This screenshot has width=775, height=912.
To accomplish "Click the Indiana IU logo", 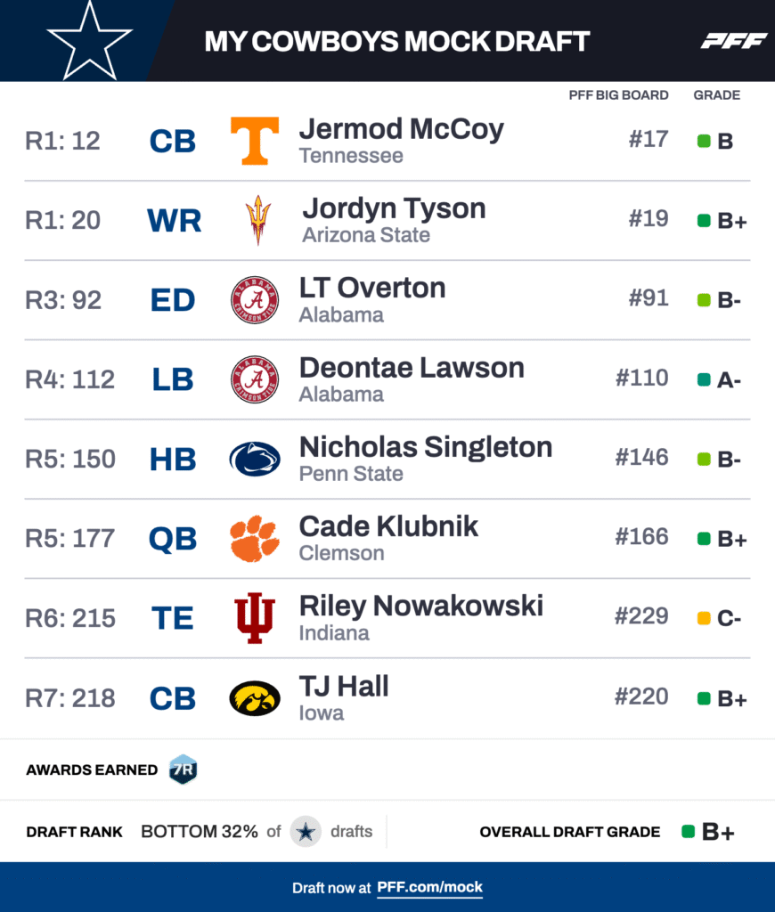I will click(255, 618).
